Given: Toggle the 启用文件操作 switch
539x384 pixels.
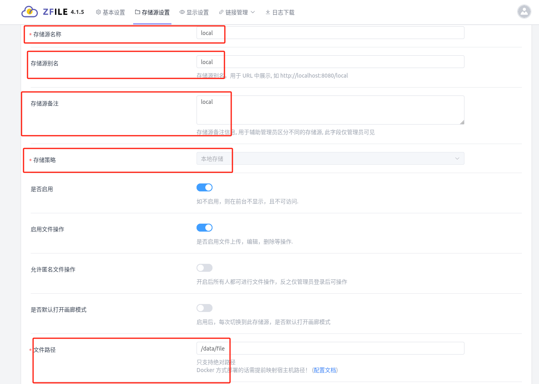Looking at the screenshot, I should pyautogui.click(x=205, y=228).
